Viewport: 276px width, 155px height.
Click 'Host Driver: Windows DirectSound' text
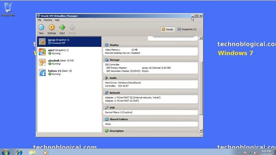[122, 83]
